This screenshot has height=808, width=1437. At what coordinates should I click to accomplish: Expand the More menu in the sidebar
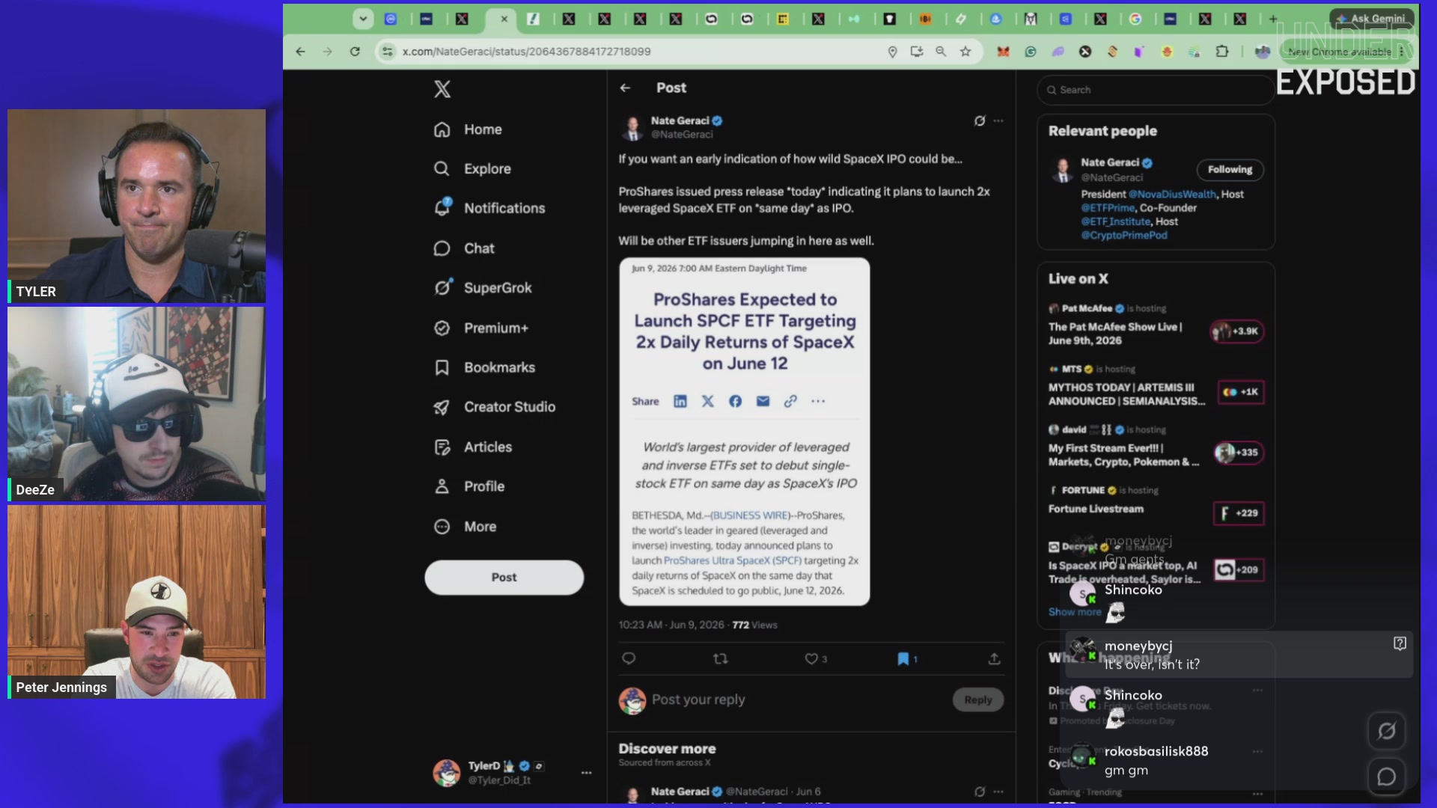pyautogui.click(x=465, y=527)
